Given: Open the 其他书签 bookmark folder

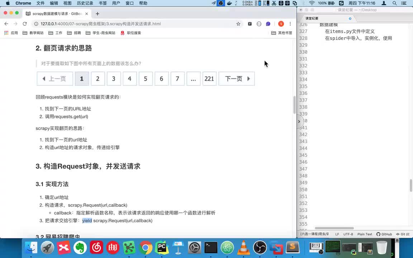Looking at the screenshot, I should [282, 33].
